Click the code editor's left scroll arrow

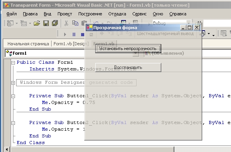click(7, 149)
